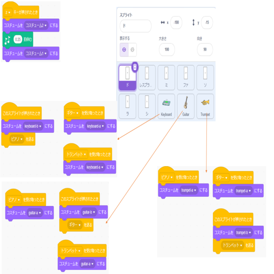This screenshot has width=274, height=274.
Task: Edit the y position field -15
Action: click(207, 22)
